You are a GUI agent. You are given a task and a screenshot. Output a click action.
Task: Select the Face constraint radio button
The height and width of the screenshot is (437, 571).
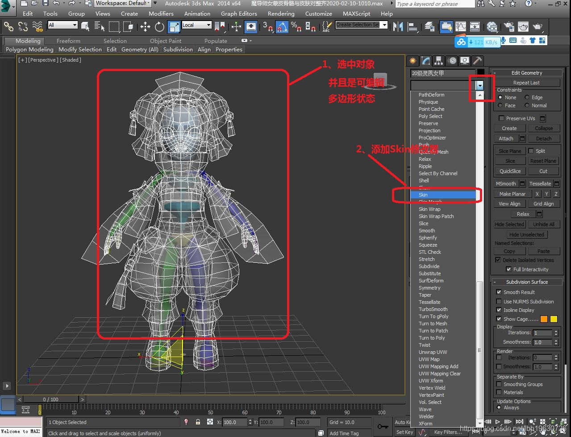500,105
